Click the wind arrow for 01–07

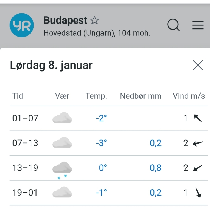[198, 118]
